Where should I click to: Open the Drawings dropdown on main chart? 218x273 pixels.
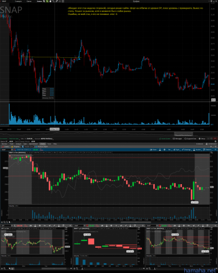(x=186, y=150)
